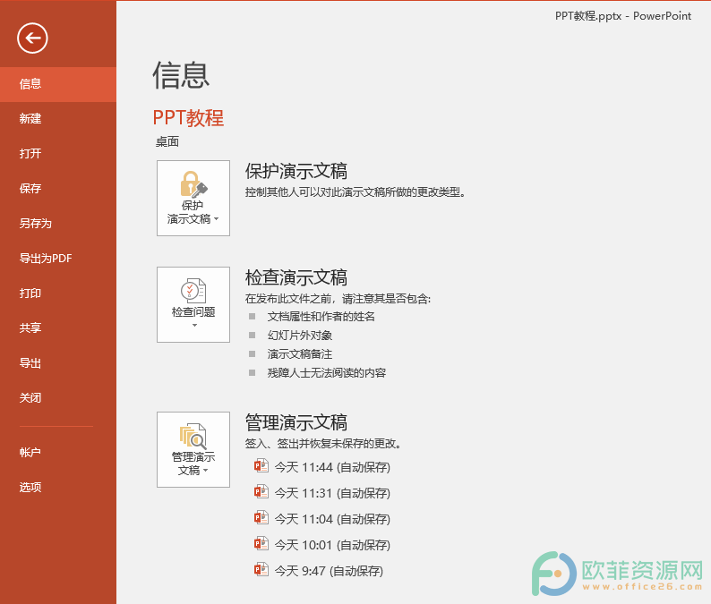Click the check issues document icon
The height and width of the screenshot is (604, 711).
[x=193, y=291]
